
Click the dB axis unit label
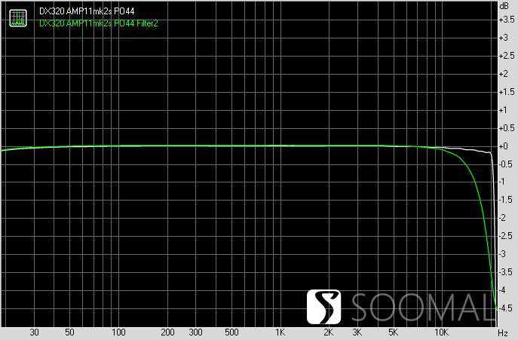[x=504, y=5]
